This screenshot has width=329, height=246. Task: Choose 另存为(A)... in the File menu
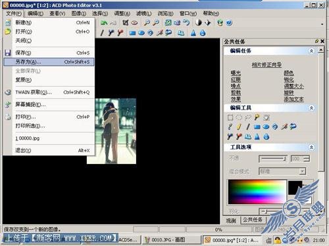[49, 62]
